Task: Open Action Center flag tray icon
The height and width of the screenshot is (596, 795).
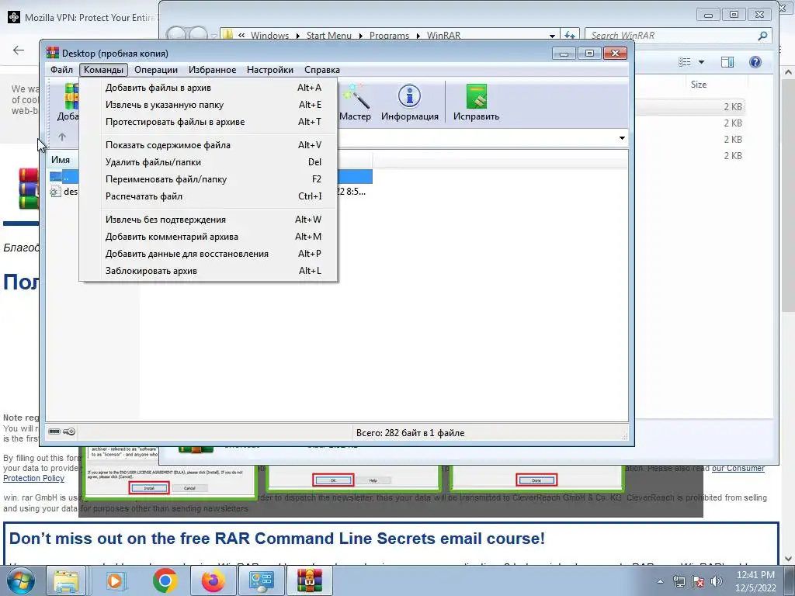Action: pyautogui.click(x=698, y=581)
